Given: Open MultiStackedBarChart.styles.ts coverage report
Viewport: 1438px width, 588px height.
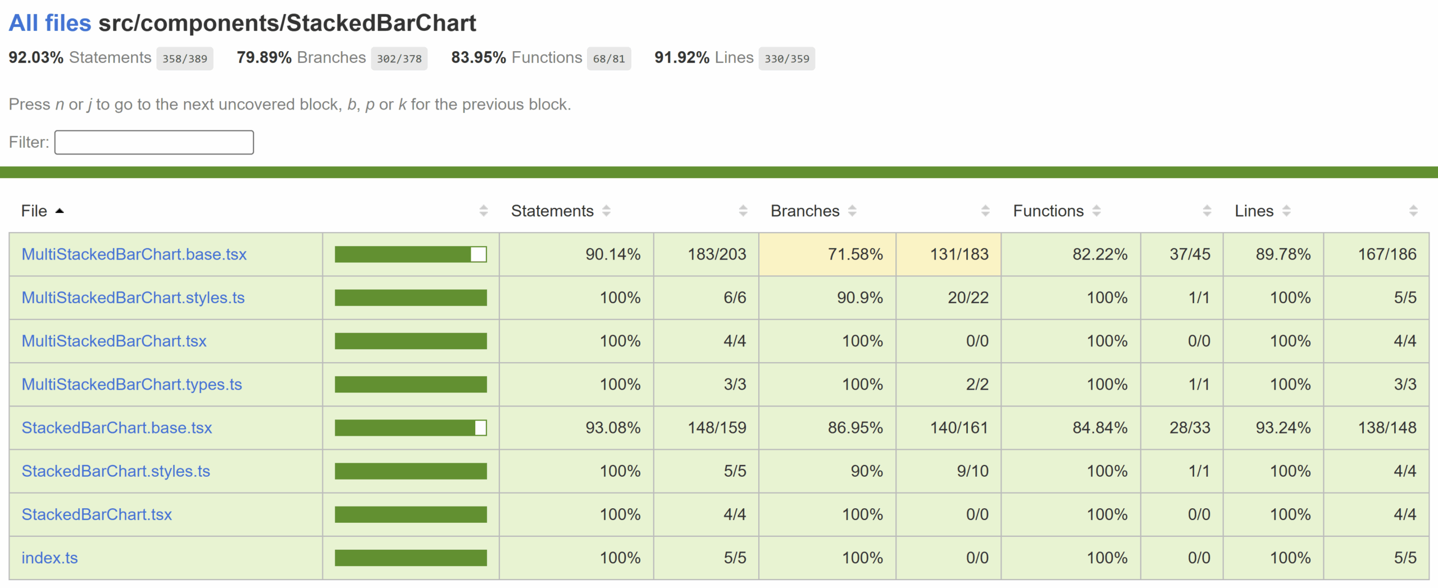Looking at the screenshot, I should [133, 298].
